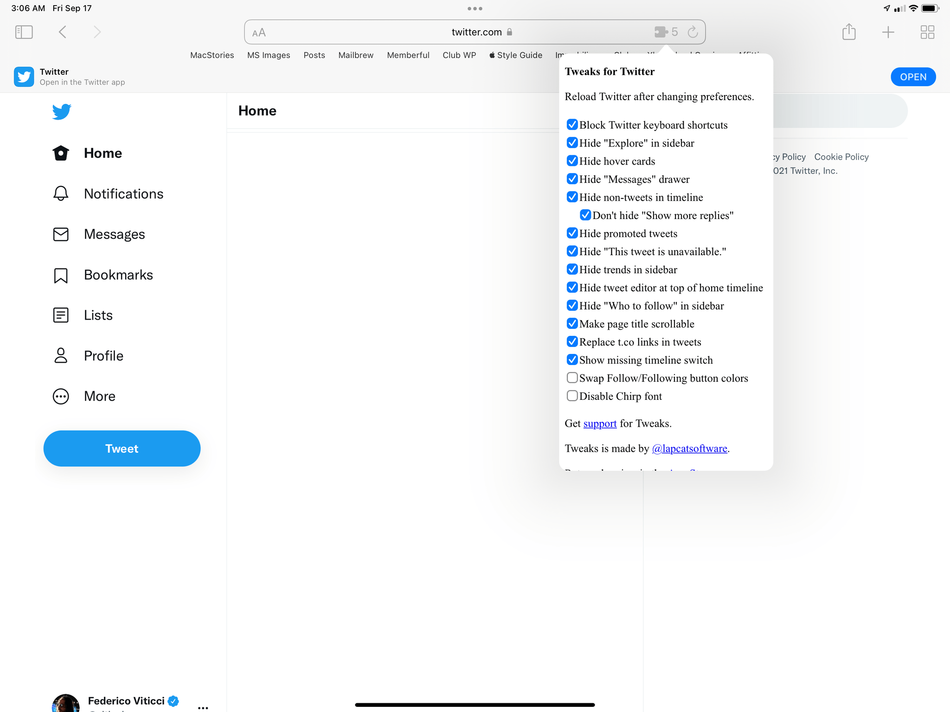
Task: Show the tab overview grid icon
Action: 927,32
